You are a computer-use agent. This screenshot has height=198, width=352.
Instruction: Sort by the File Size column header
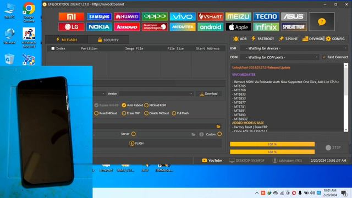tap(175, 48)
